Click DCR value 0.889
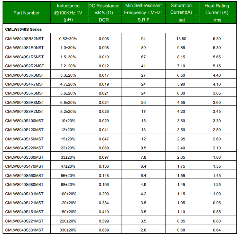Viewport: 238px width, 234px height. [104, 230]
